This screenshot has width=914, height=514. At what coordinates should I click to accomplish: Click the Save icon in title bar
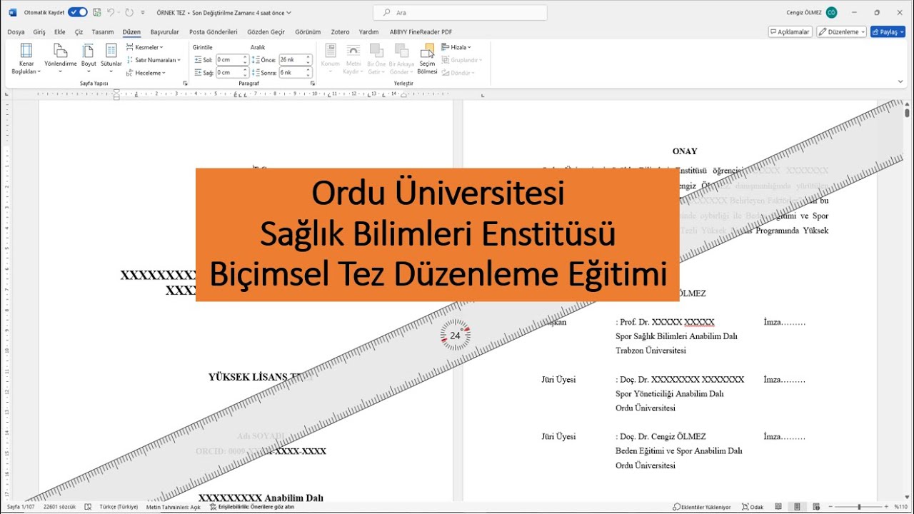(x=97, y=12)
